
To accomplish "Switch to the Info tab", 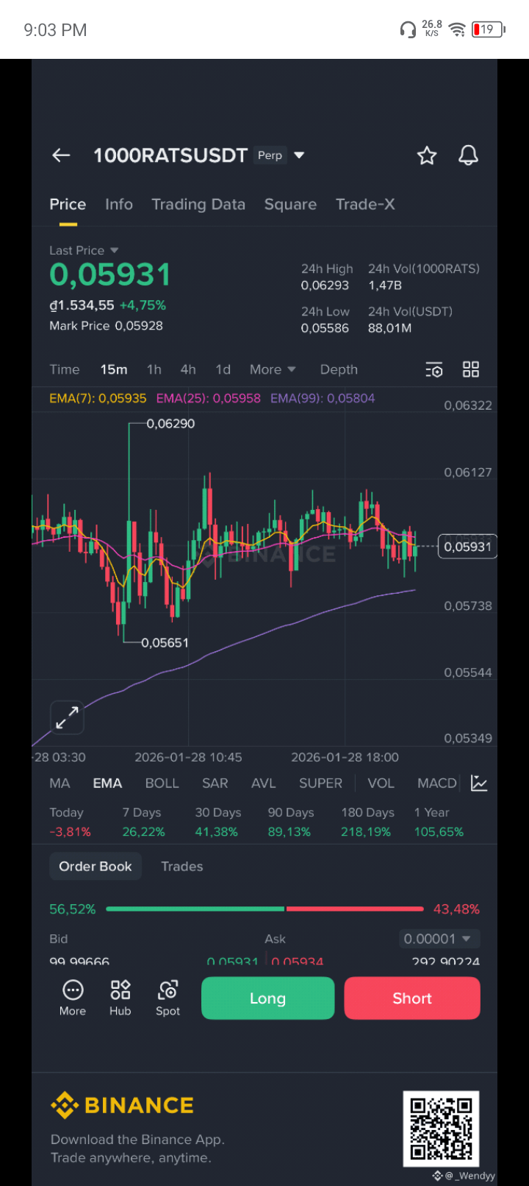I will (119, 205).
